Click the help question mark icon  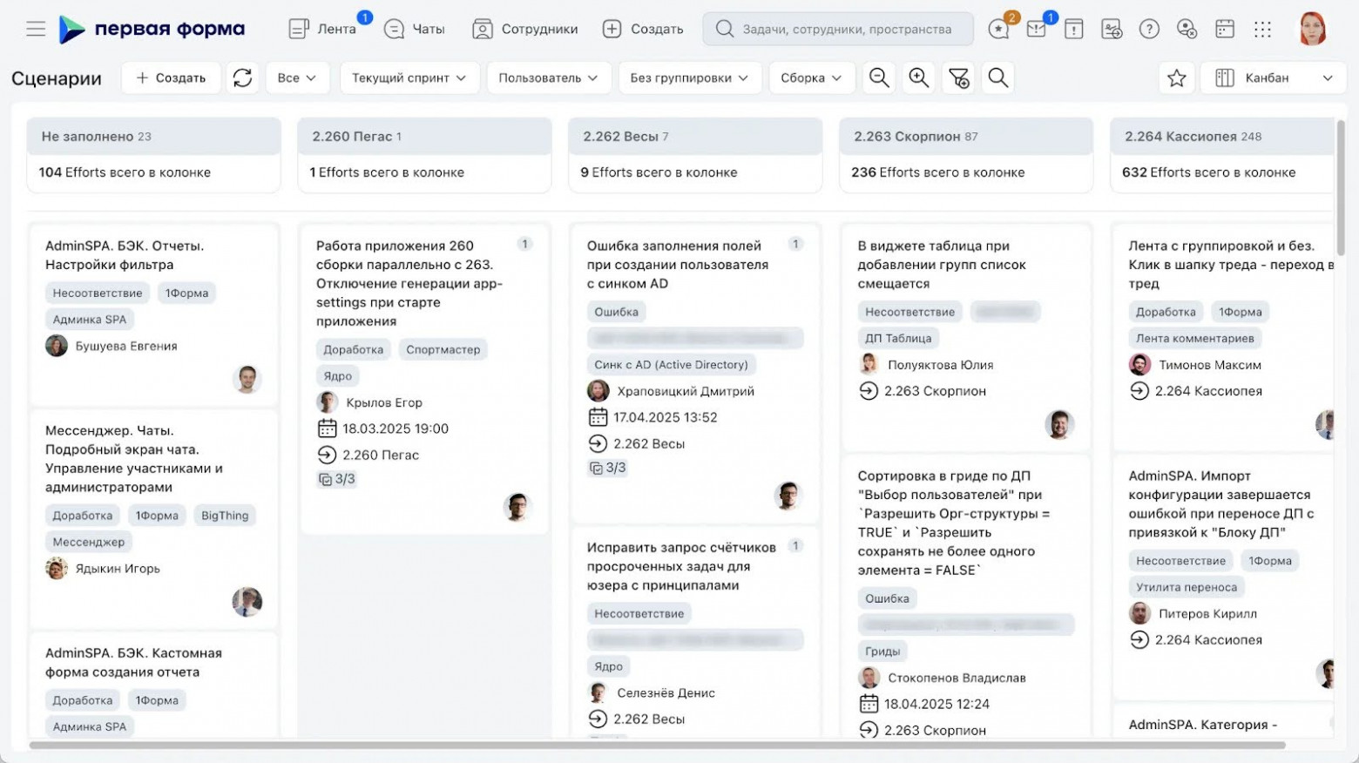tap(1149, 29)
